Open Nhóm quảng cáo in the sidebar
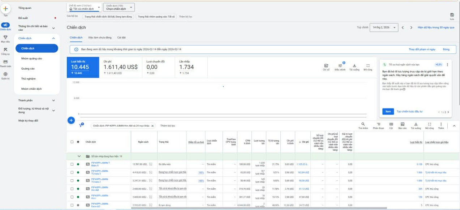The height and width of the screenshot is (210, 460). point(31,58)
